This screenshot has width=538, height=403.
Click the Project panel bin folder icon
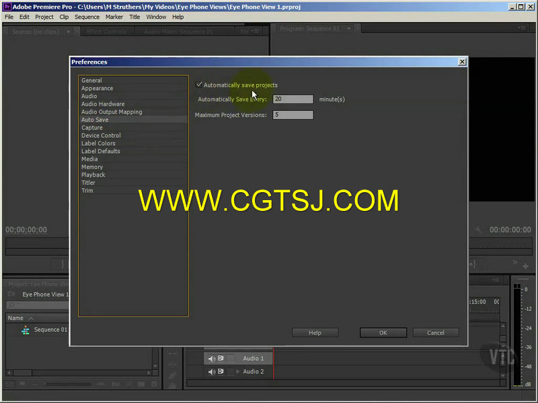[11, 294]
